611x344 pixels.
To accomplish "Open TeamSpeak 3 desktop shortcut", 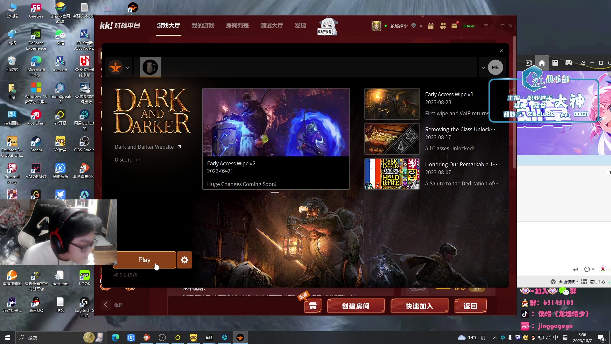I will pos(60,93).
